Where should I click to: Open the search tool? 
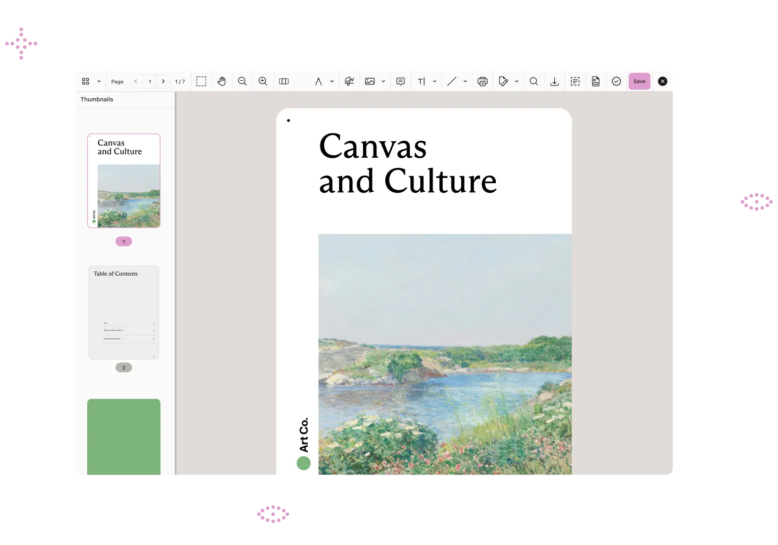(x=534, y=81)
